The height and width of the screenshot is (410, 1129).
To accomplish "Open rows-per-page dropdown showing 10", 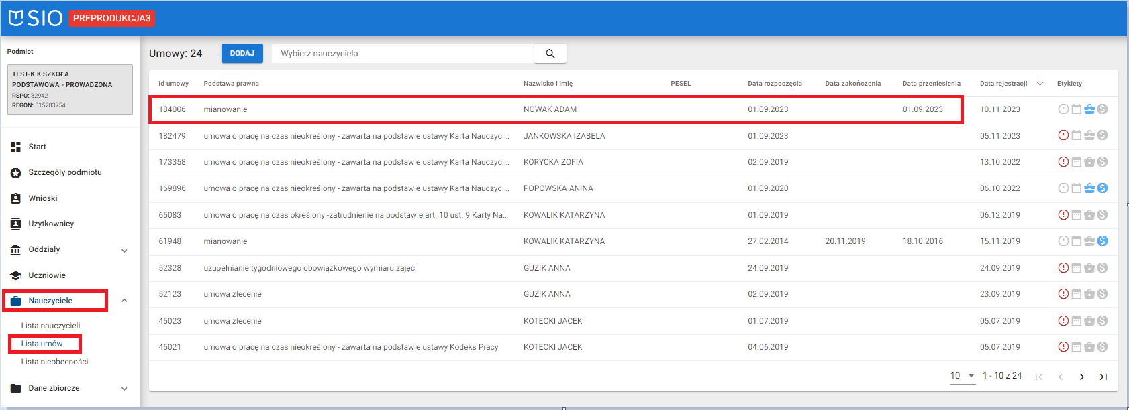I will (963, 376).
